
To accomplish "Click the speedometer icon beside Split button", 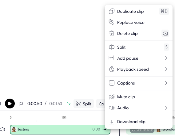I will [102, 104].
